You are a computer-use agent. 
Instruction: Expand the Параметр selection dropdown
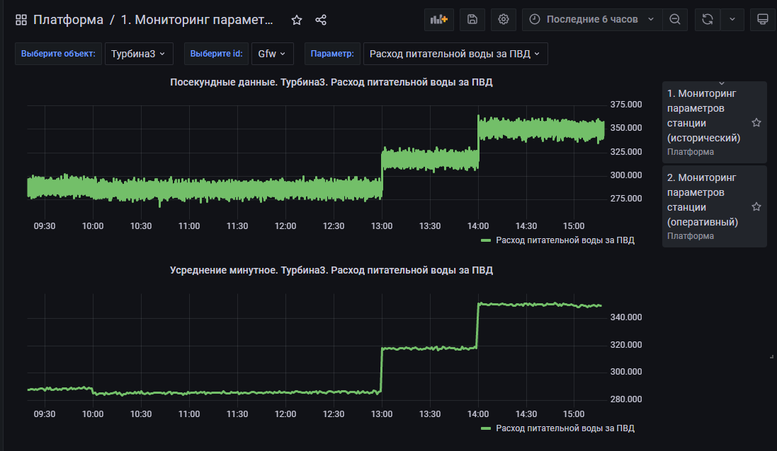coord(455,54)
